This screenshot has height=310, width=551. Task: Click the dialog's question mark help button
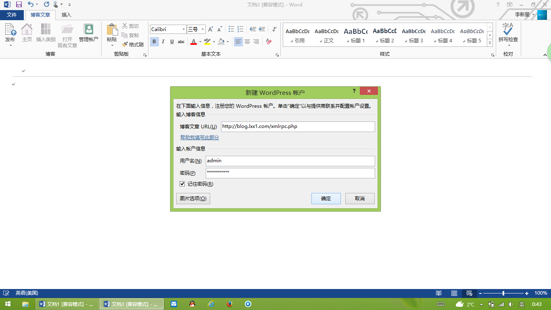coord(354,91)
